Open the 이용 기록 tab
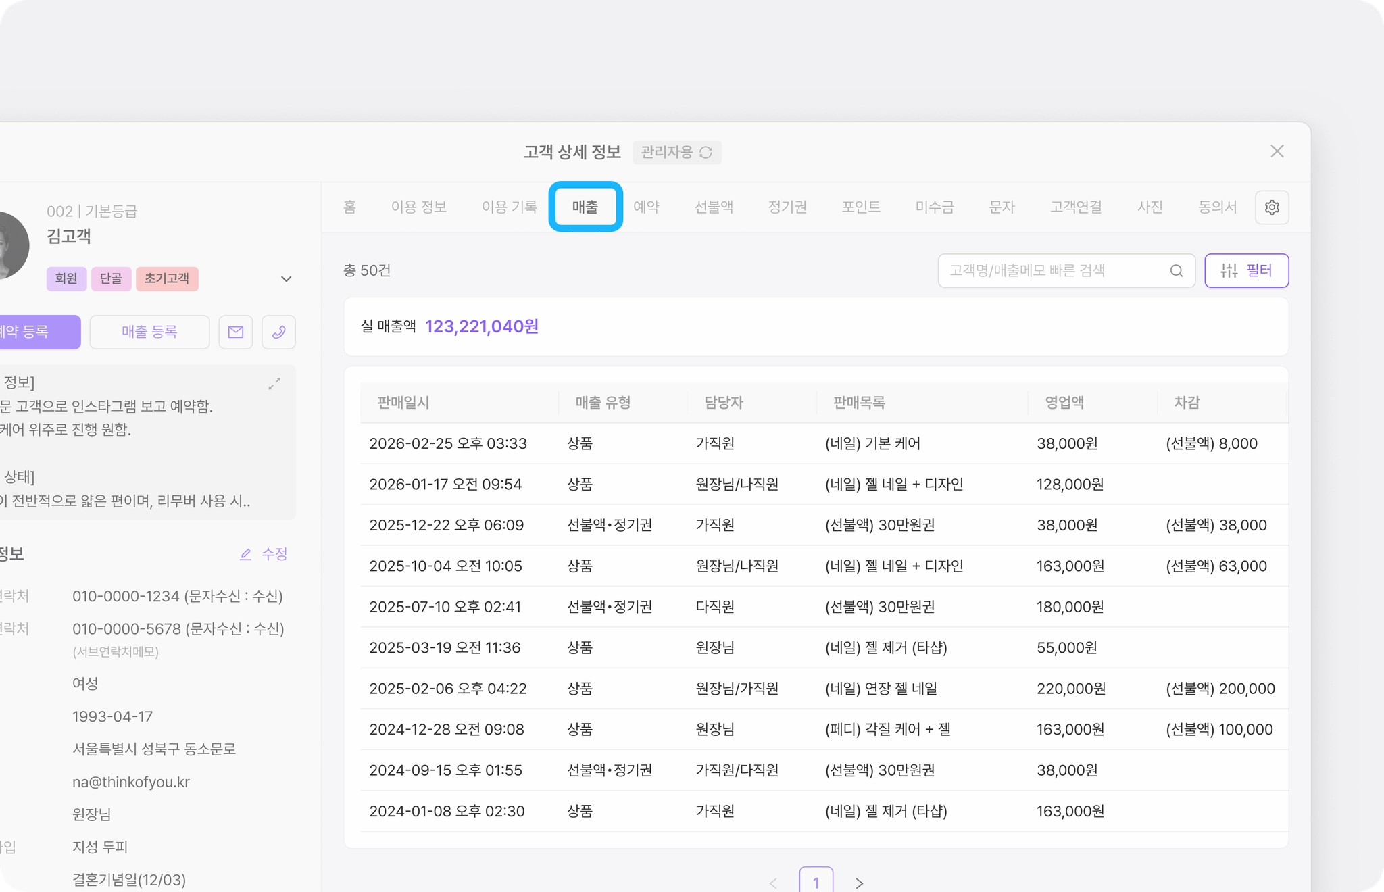This screenshot has height=892, width=1384. point(509,207)
